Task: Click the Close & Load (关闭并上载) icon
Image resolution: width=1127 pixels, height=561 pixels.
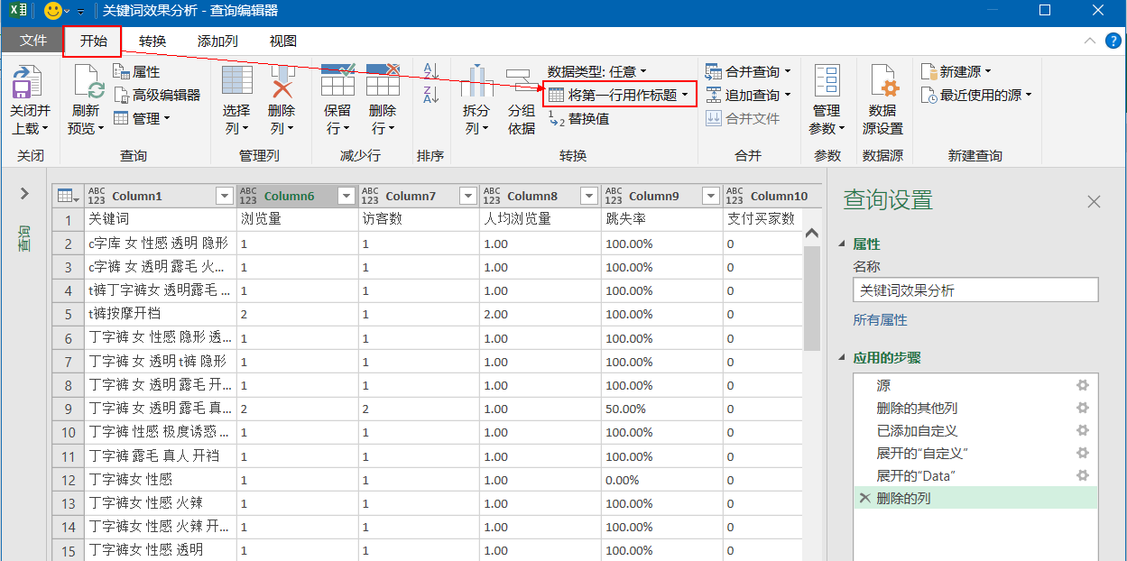Action: click(30, 84)
